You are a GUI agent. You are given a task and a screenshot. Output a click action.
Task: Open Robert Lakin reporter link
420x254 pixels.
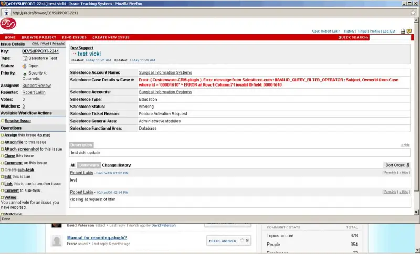point(34,92)
